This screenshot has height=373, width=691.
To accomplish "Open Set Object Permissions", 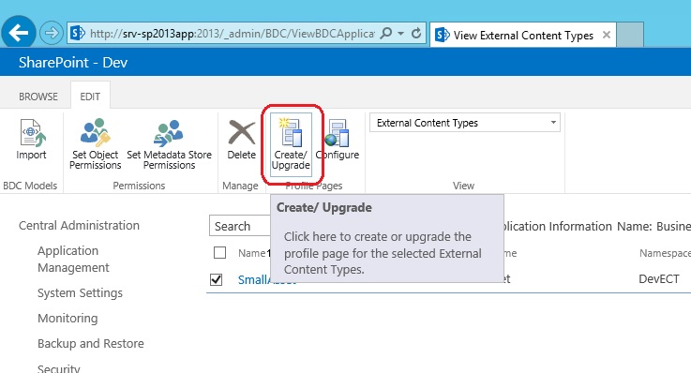I will click(x=96, y=143).
